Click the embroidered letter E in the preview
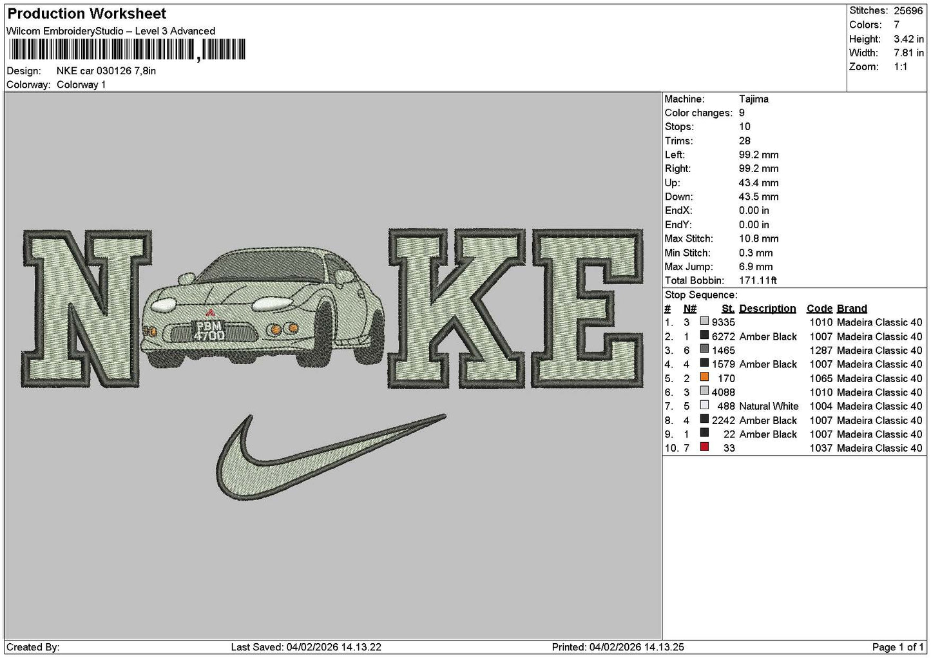This screenshot has height=658, width=931. point(588,309)
